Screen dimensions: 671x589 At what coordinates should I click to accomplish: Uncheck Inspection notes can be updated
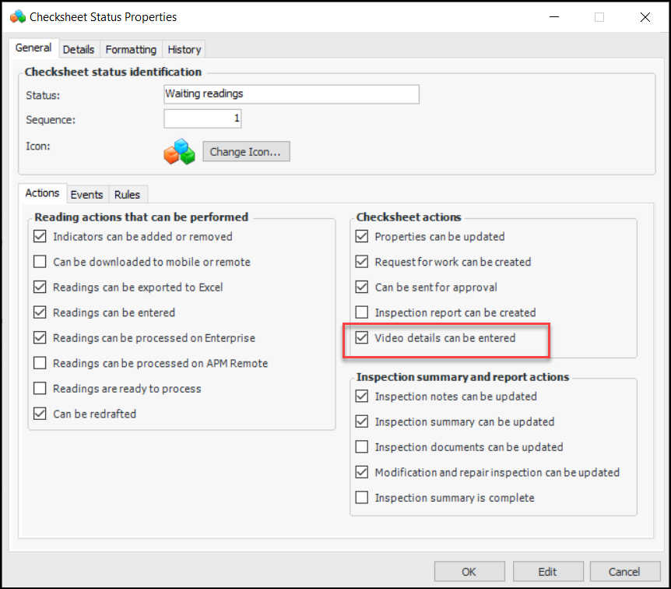point(362,396)
